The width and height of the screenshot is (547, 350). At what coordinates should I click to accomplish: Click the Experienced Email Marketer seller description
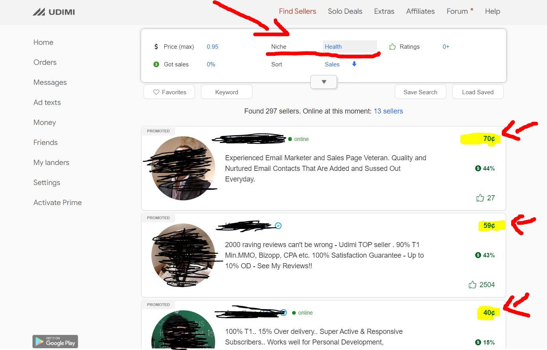point(326,169)
